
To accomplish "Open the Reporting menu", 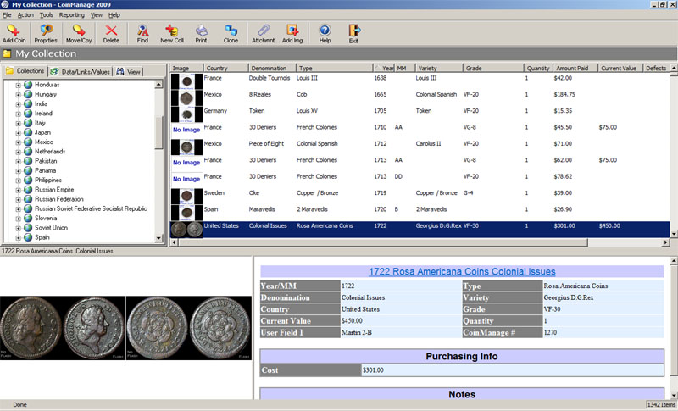I will (72, 15).
